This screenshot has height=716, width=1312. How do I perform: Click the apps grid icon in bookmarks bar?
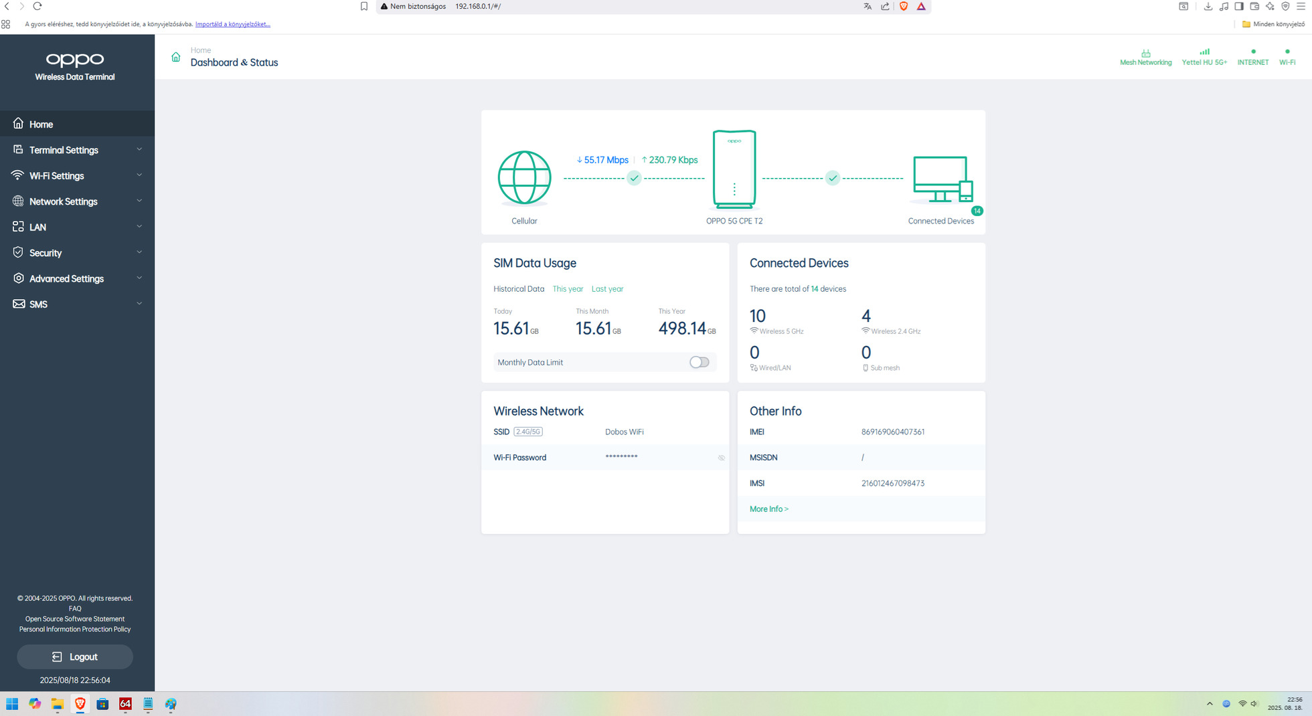click(6, 24)
